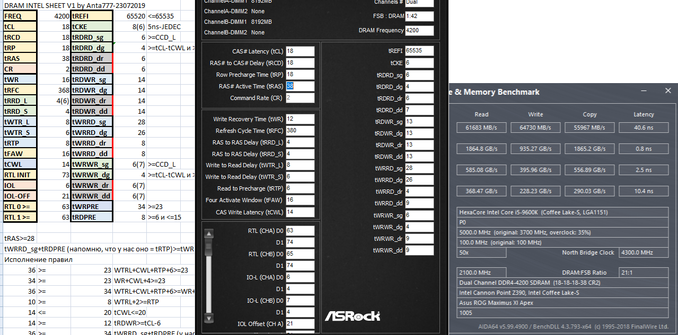
Task: Select the Read to Precharge (tRTP) field
Action: point(300,188)
